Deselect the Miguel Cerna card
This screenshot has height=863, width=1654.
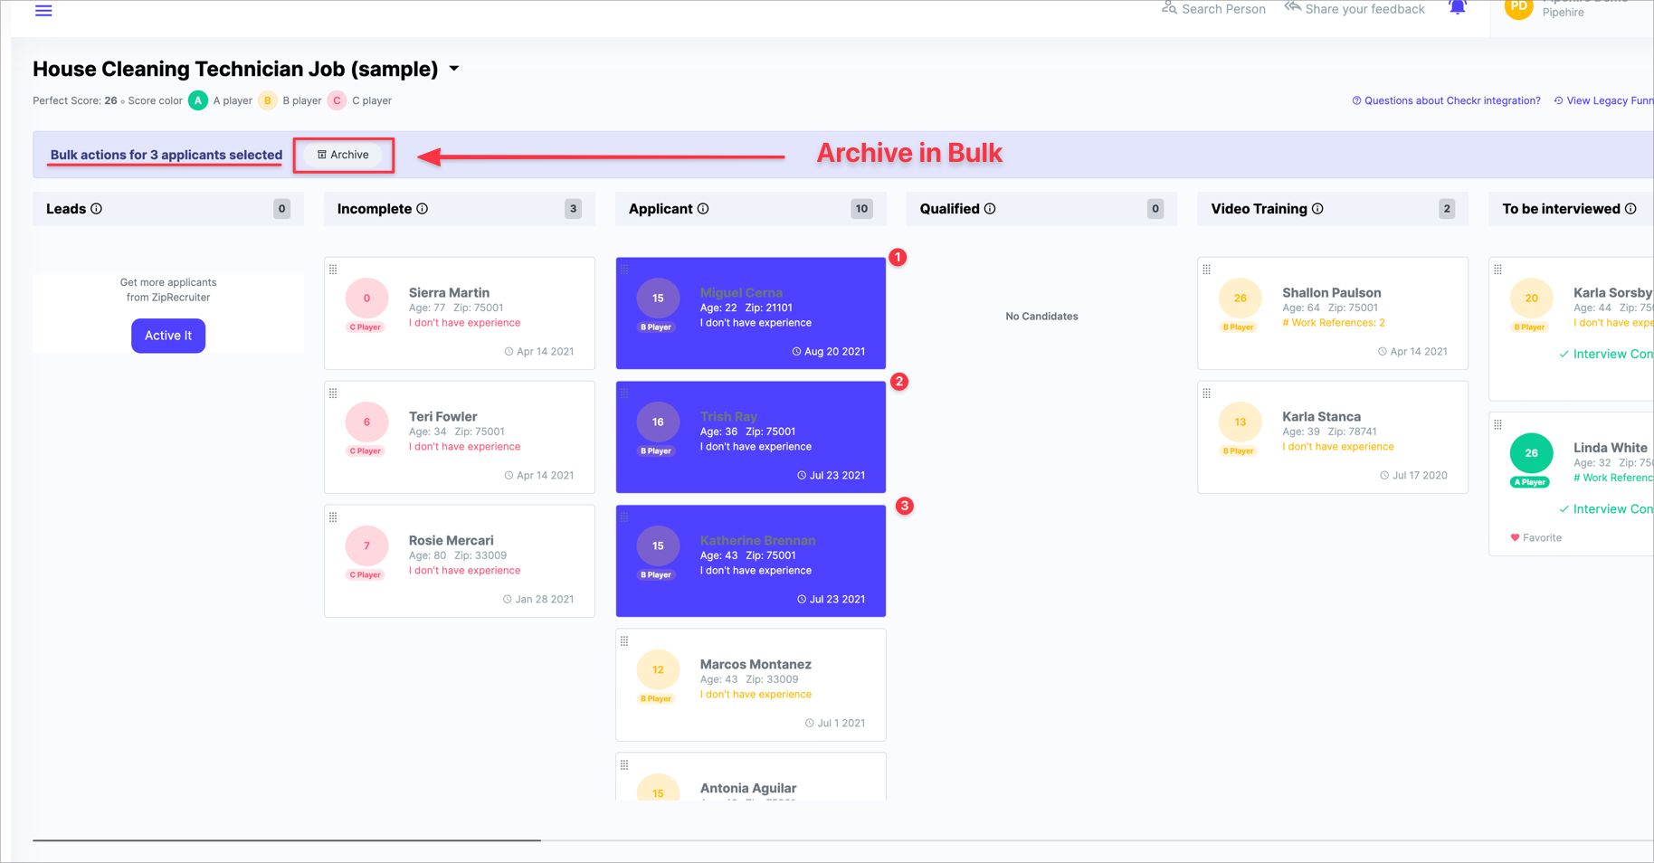click(751, 313)
